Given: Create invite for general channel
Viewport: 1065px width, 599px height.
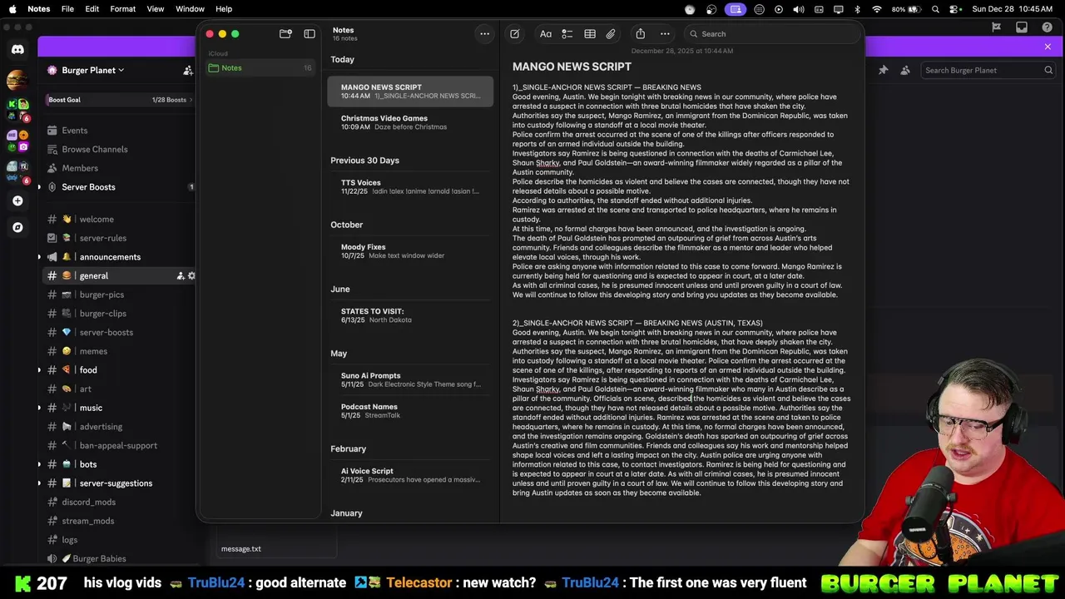Looking at the screenshot, I should point(181,276).
